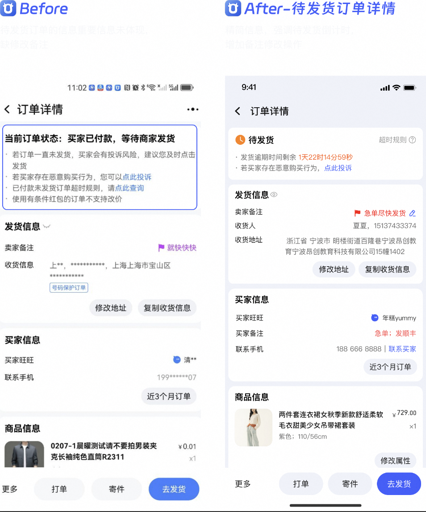Click 去发货 in After bottom bar
The height and width of the screenshot is (512, 426).
[399, 484]
